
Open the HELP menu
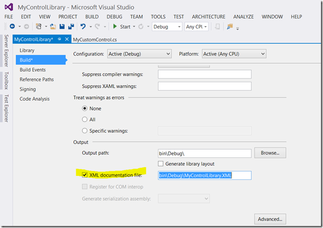tap(296, 17)
